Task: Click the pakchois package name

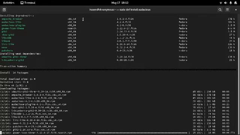Action: tap(7, 51)
